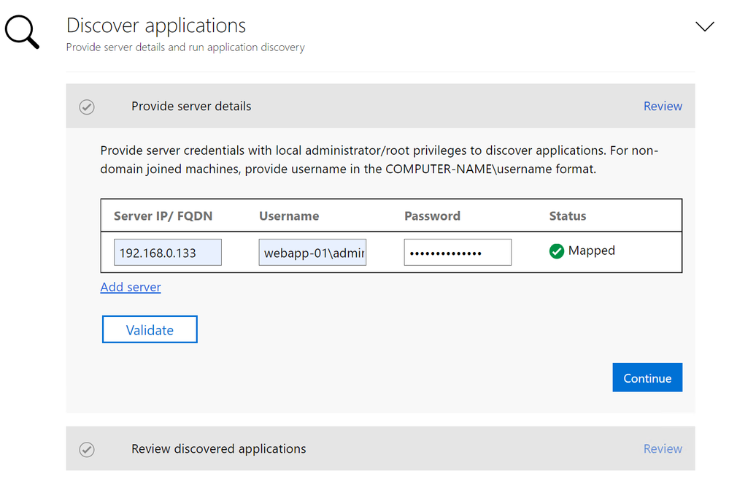Image resolution: width=729 pixels, height=482 pixels.
Task: Collapse the Discover applications section chevron
Action: coord(704,27)
